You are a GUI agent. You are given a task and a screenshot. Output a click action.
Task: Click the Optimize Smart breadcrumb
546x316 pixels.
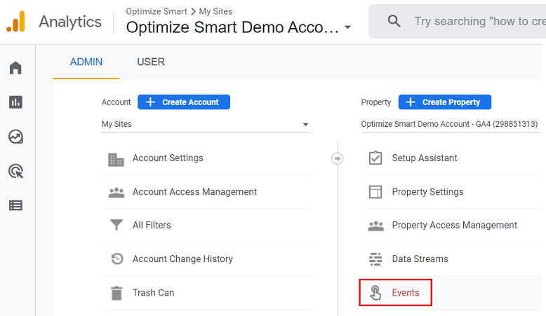click(157, 11)
